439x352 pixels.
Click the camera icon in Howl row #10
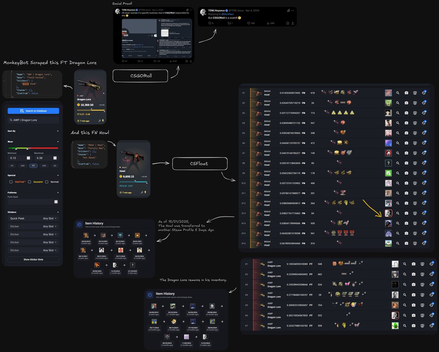pos(406,183)
